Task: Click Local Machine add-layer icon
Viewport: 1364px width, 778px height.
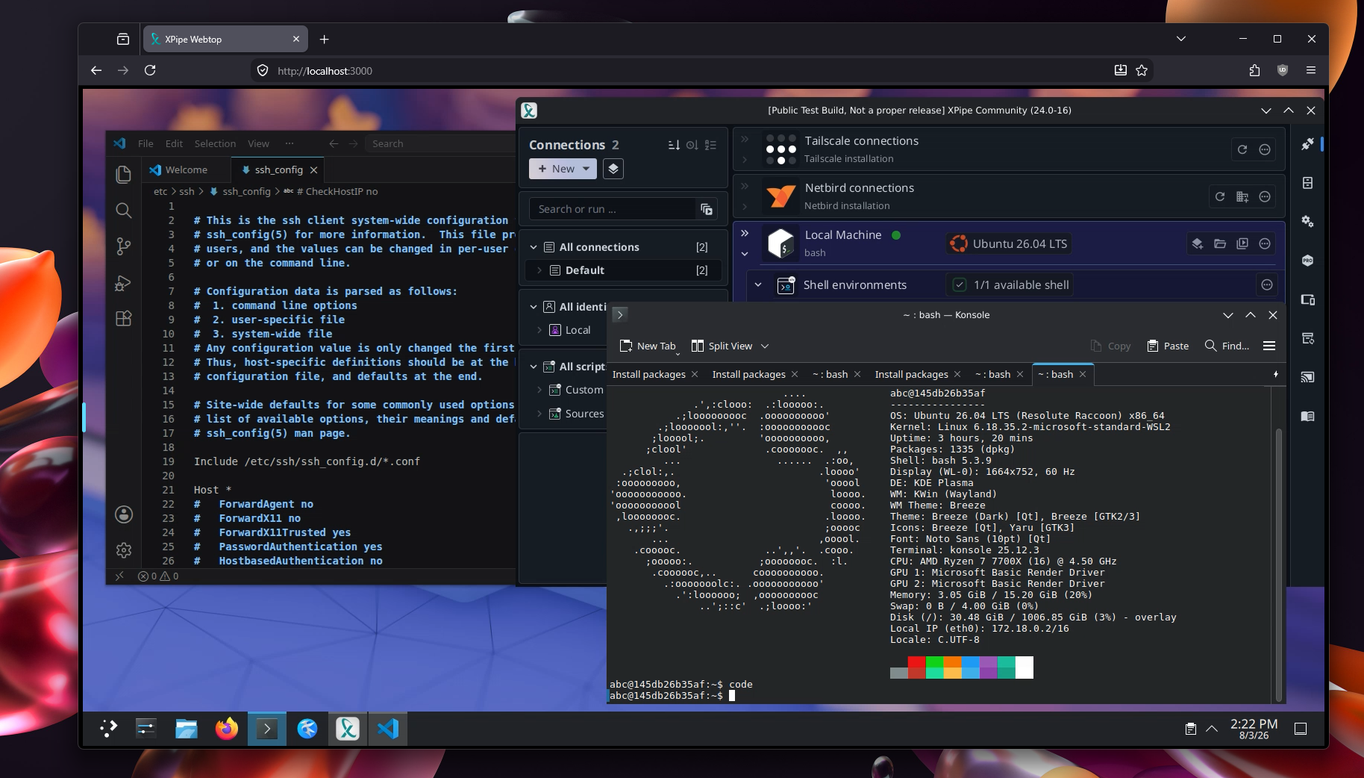Action: coord(1198,243)
